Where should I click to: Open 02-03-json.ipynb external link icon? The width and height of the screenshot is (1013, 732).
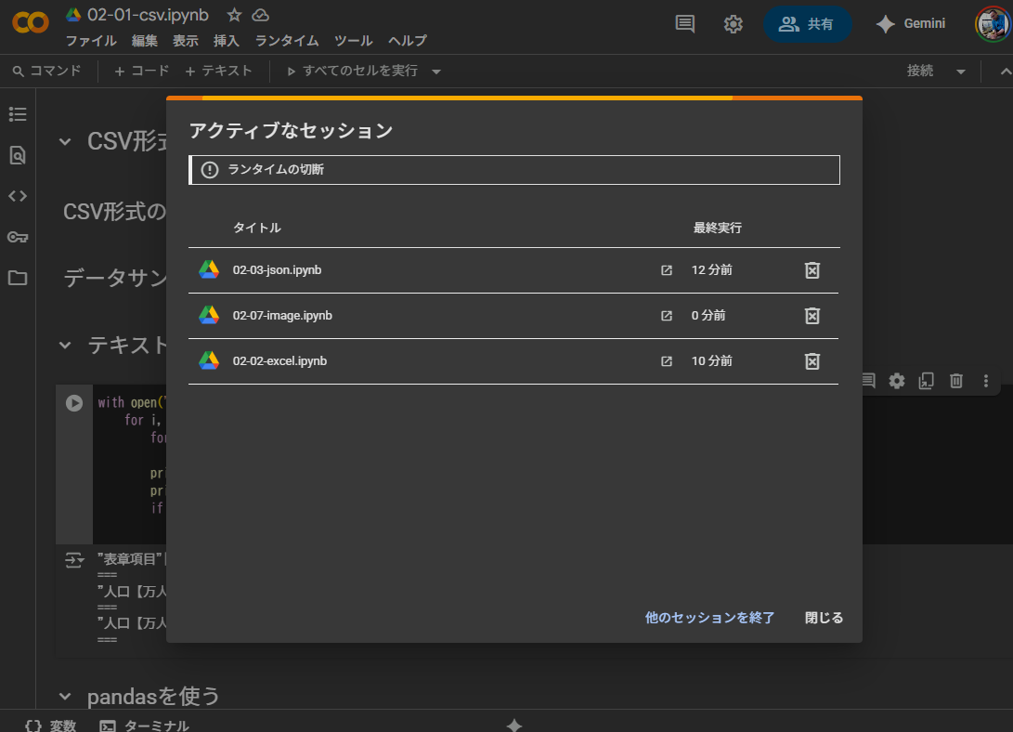point(666,270)
